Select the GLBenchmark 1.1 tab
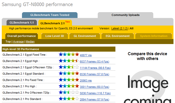175x103 pixels. pyautogui.click(x=22, y=23)
